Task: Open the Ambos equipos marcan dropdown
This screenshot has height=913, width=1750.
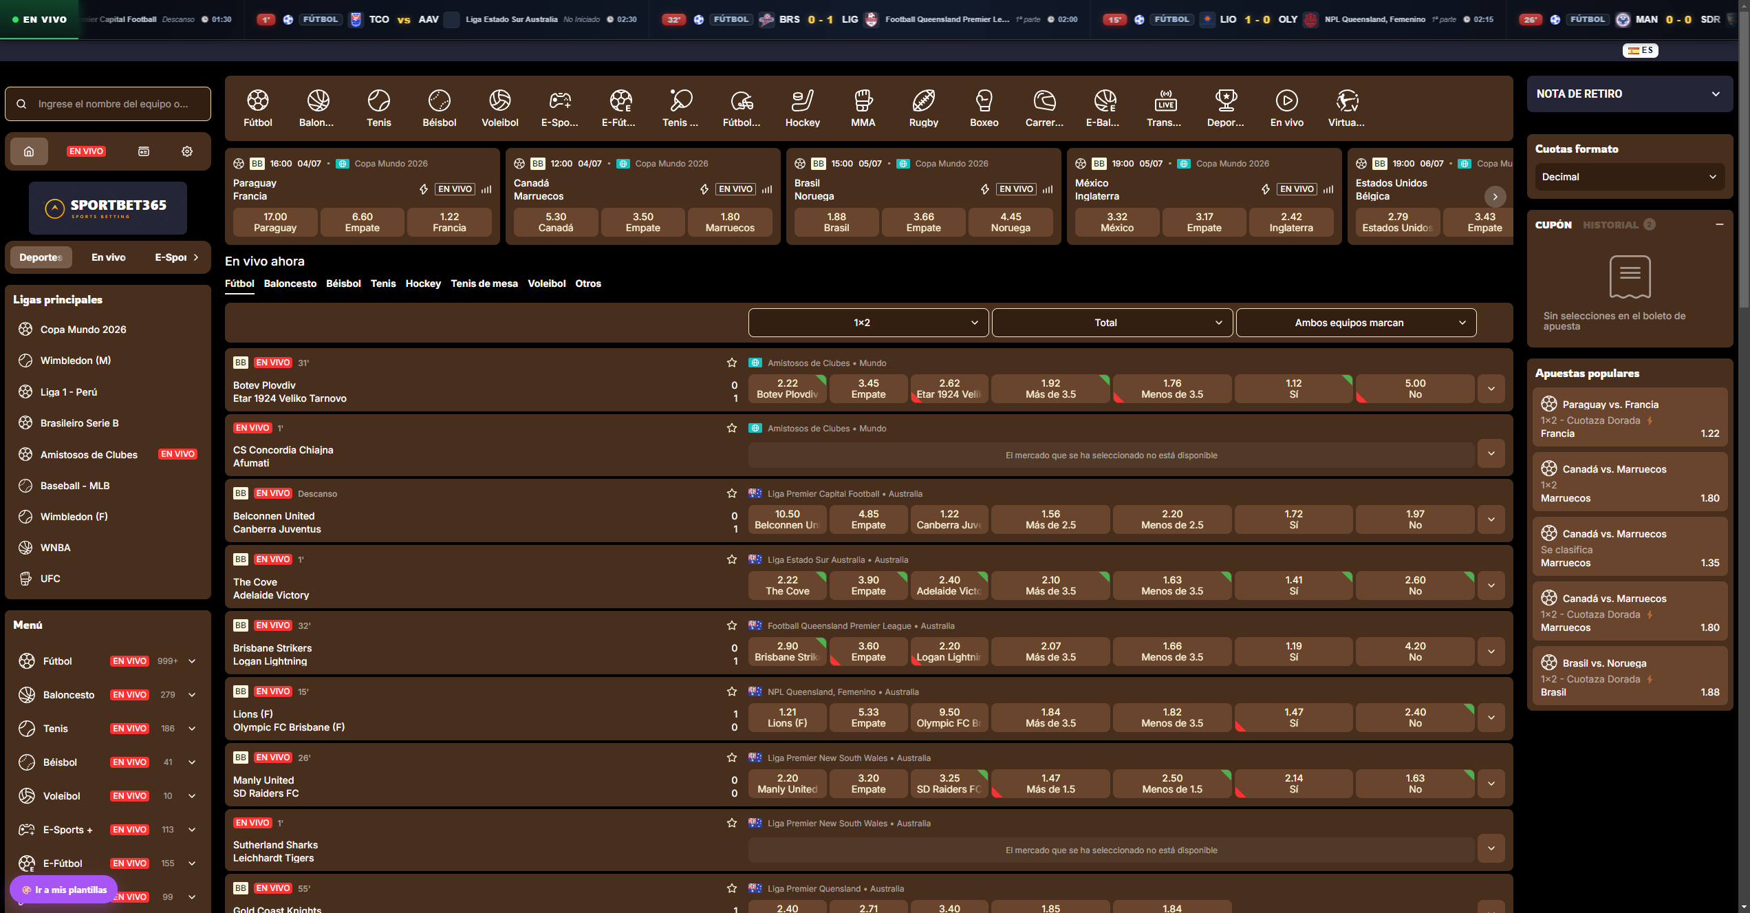Action: click(1356, 323)
